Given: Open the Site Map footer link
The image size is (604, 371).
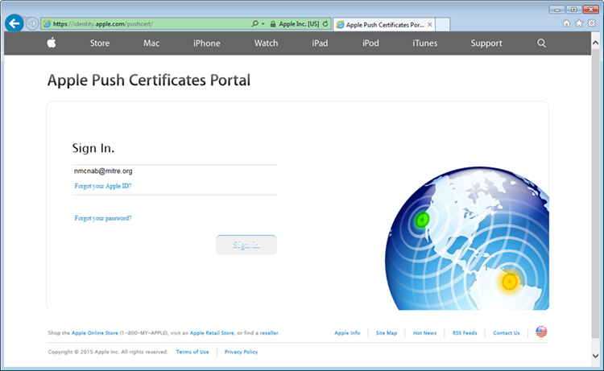Looking at the screenshot, I should [x=387, y=333].
